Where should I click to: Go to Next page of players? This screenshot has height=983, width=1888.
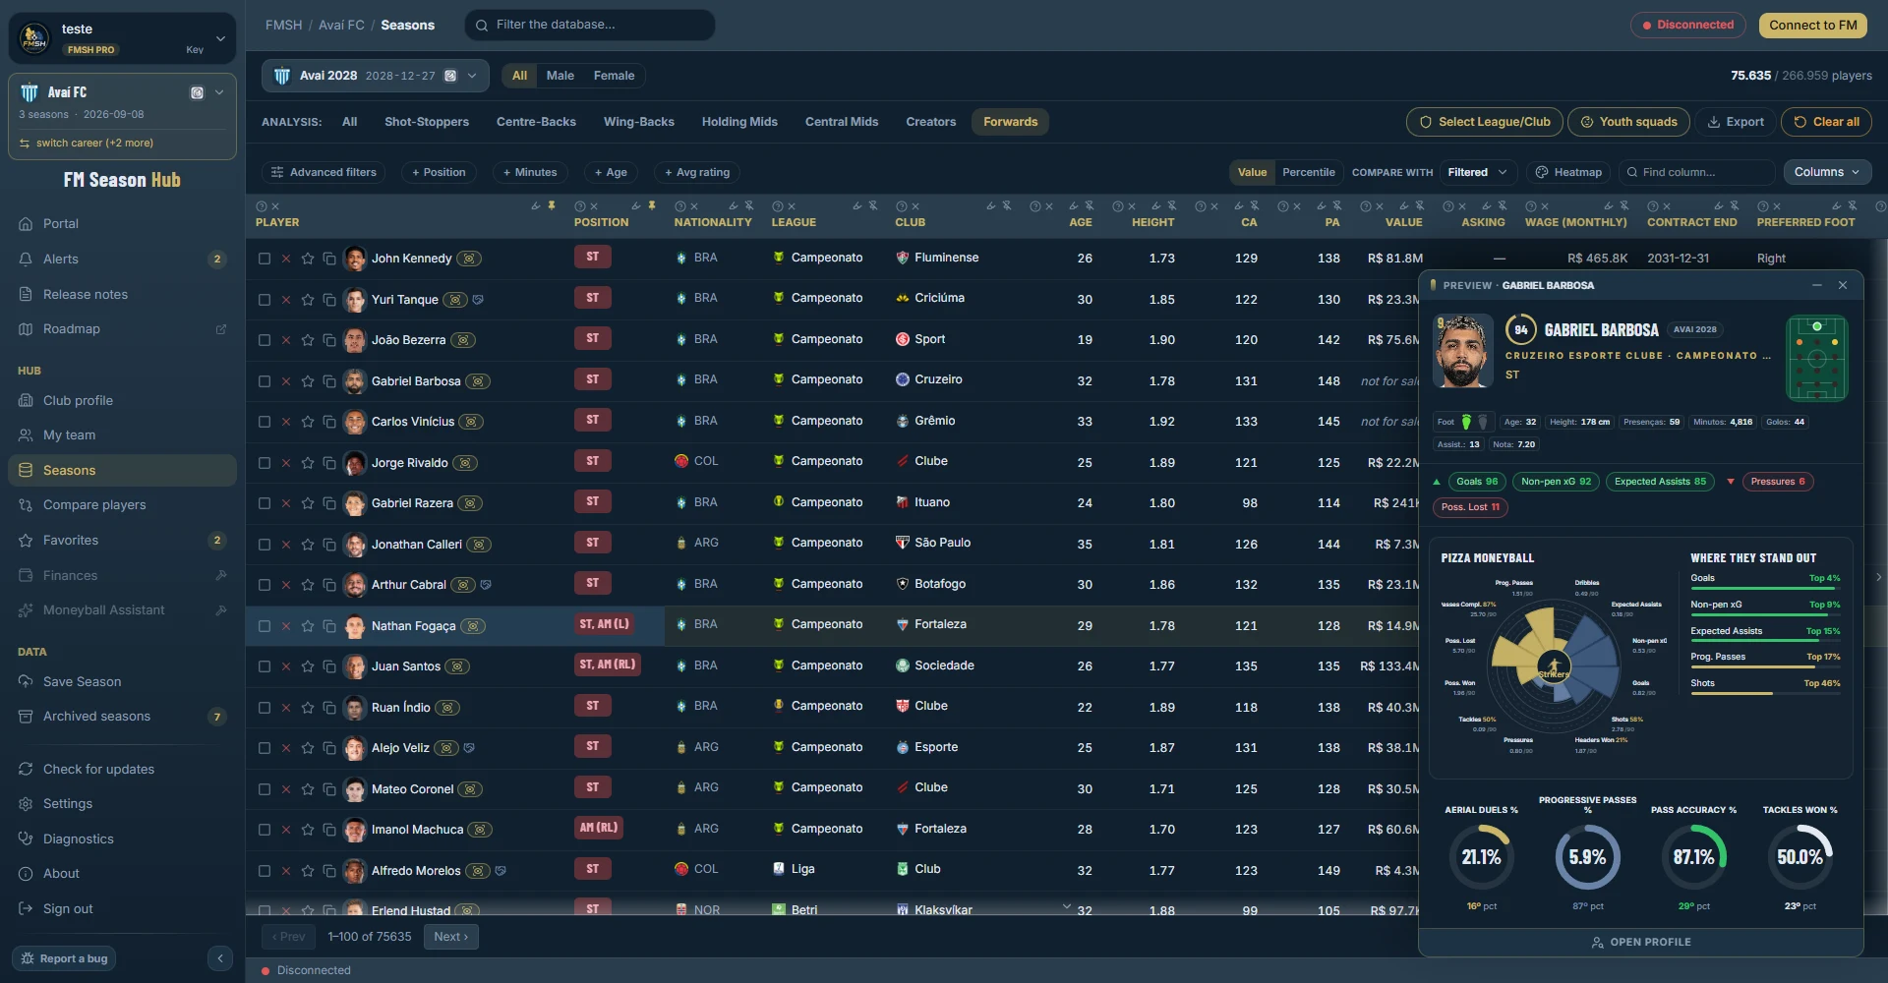[451, 937]
